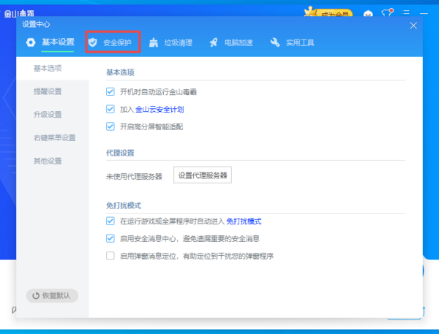Enable 启用弹窗消息定位 checkbox
The image size is (439, 334).
coord(110,256)
